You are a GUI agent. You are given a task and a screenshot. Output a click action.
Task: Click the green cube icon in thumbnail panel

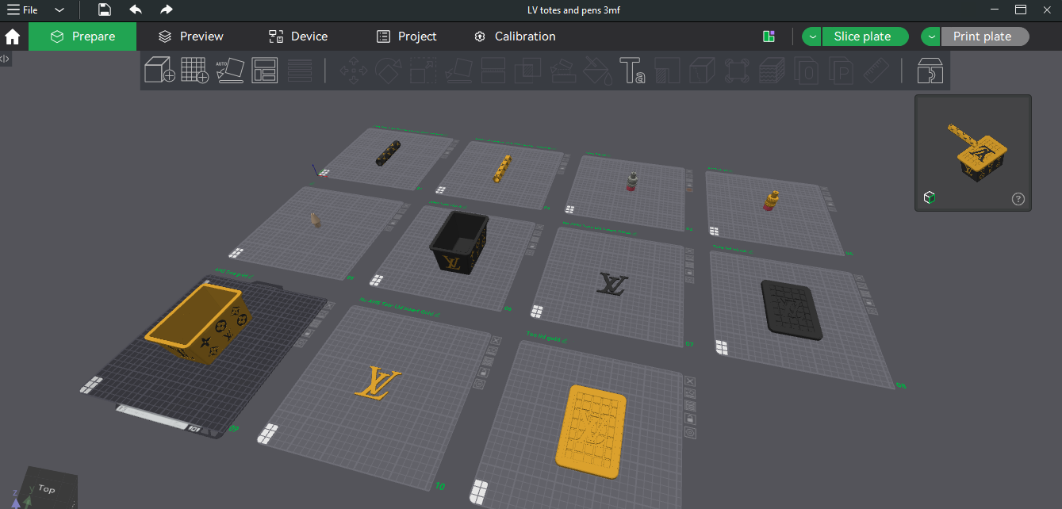click(929, 197)
